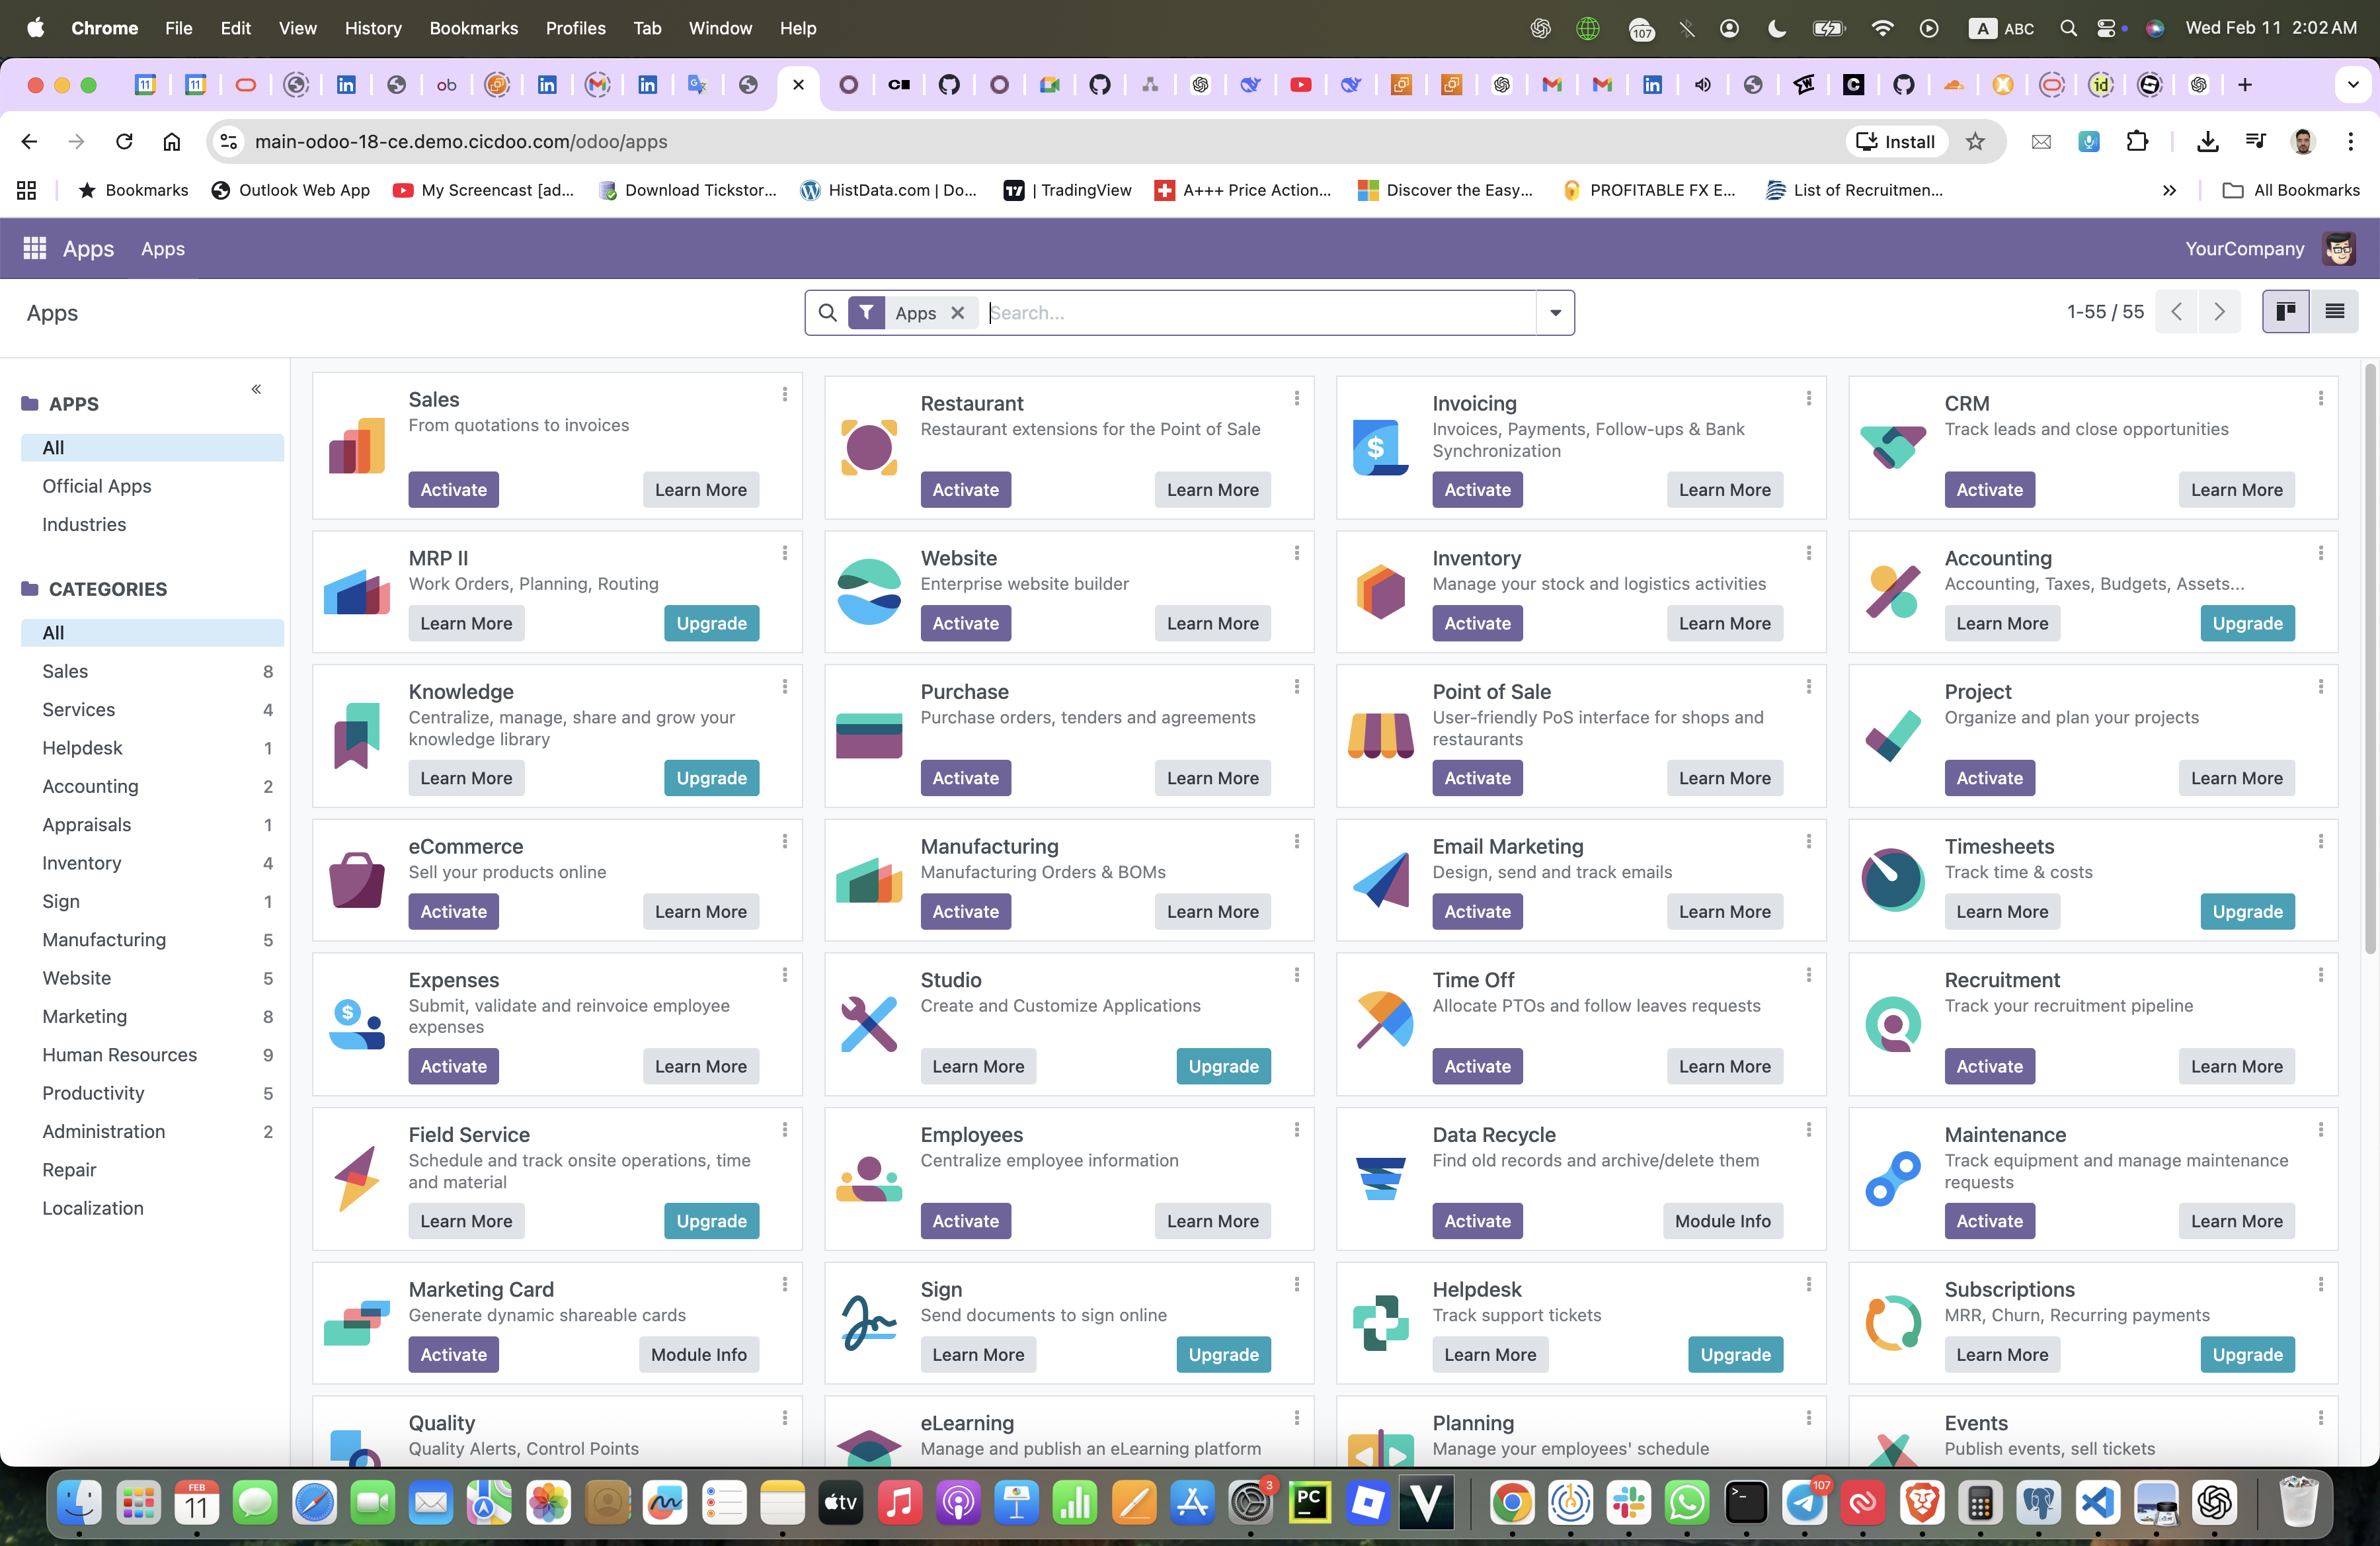Open Chrome Bookmarks menu
2380x1546 pixels.
point(473,28)
